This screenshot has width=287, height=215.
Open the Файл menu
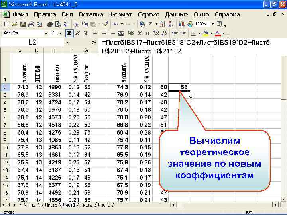click(20, 14)
